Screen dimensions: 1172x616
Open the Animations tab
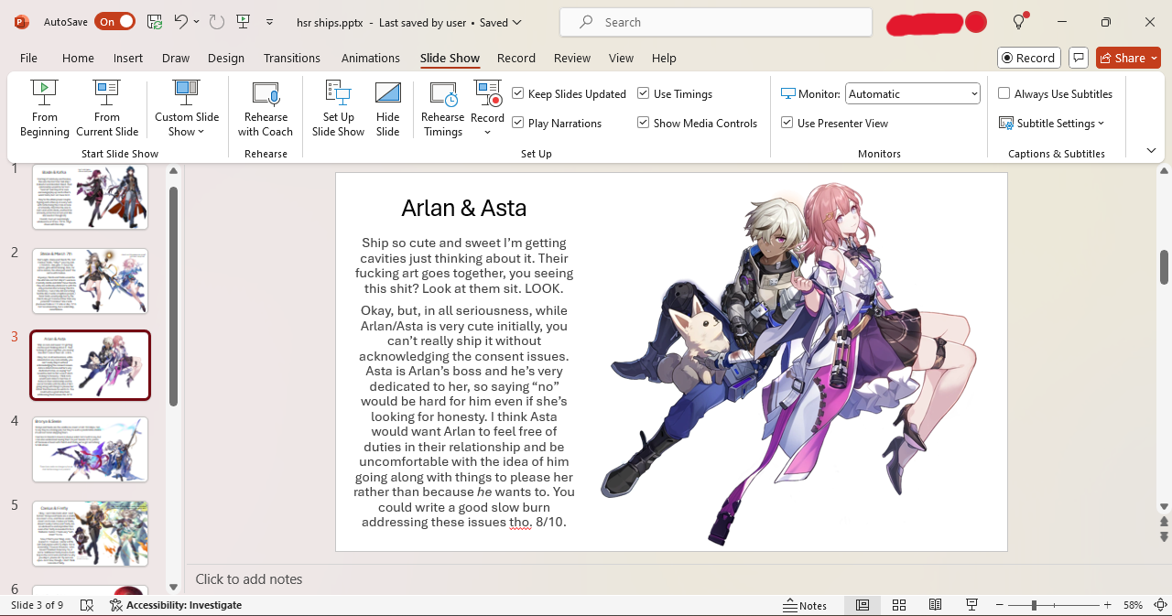pos(370,58)
